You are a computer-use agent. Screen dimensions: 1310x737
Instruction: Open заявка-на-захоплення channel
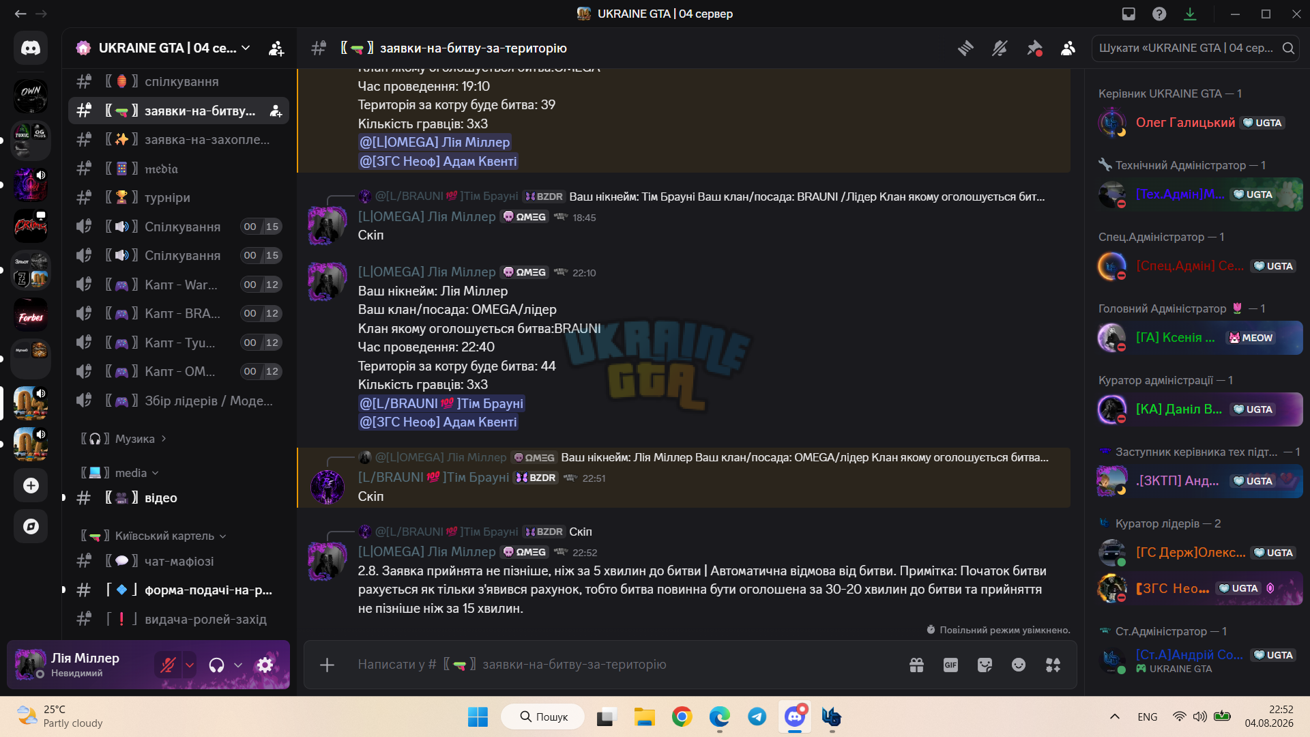179,140
